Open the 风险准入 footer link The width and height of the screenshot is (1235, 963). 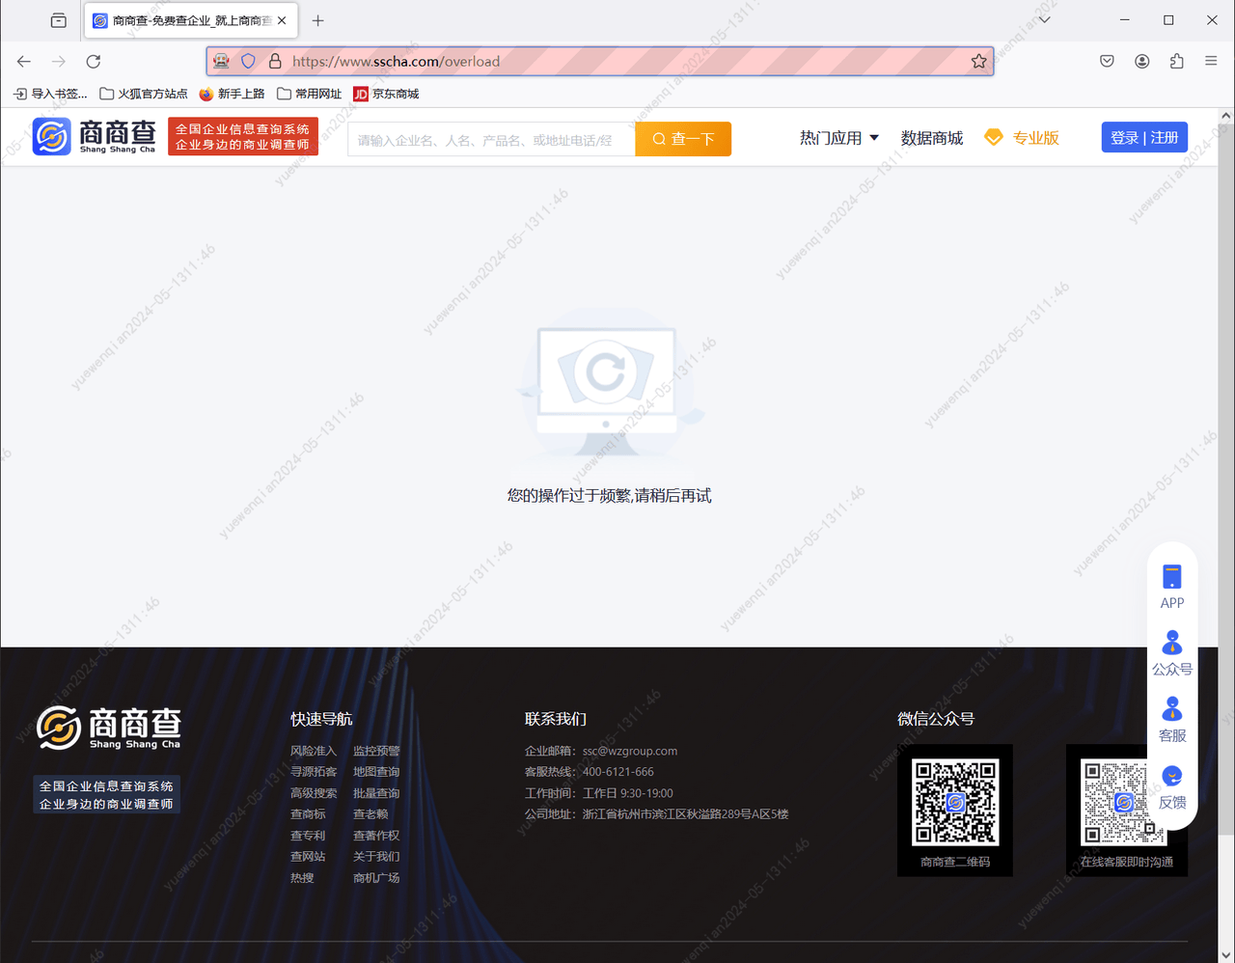(314, 751)
